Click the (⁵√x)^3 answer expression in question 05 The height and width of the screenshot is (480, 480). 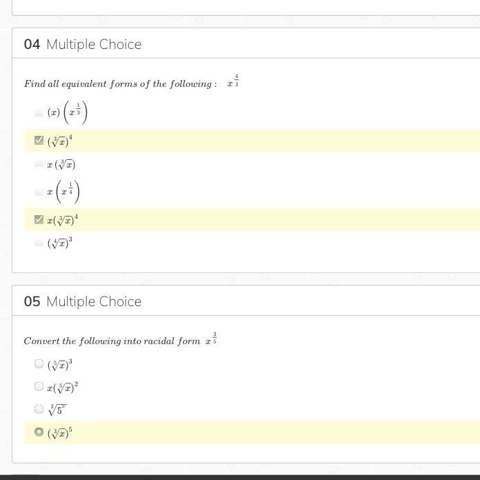tap(60, 363)
